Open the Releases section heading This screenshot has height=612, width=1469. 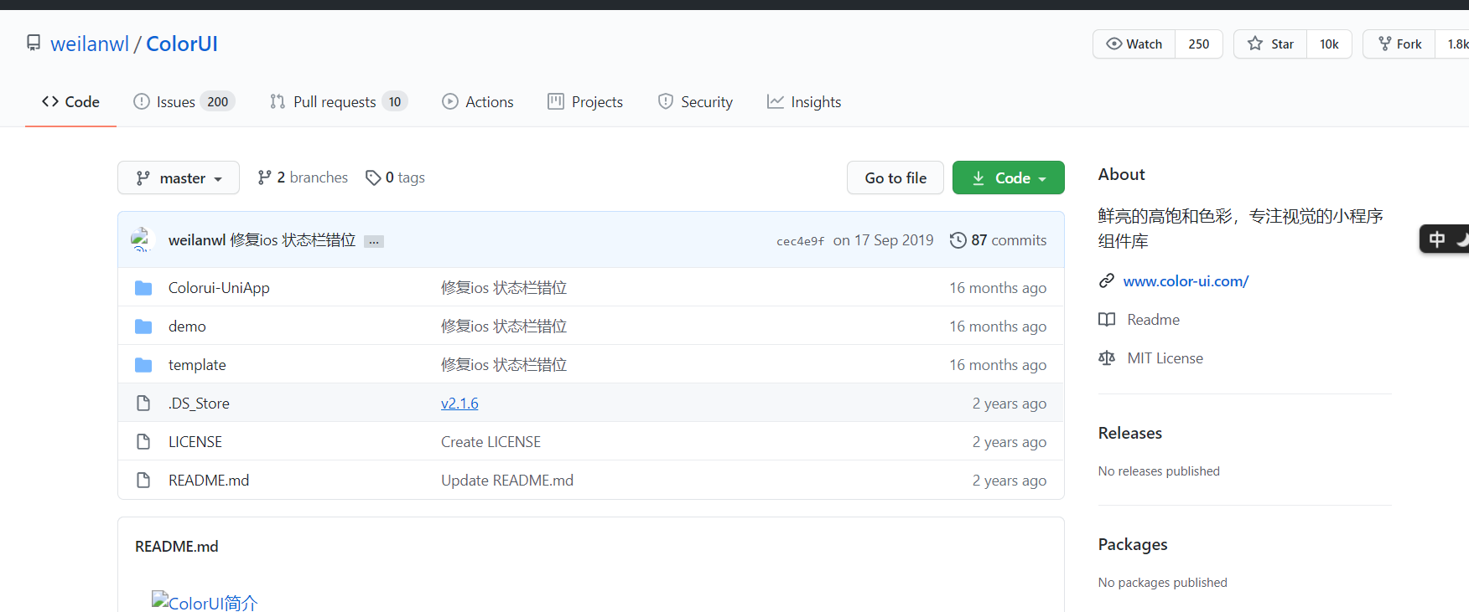1129,433
